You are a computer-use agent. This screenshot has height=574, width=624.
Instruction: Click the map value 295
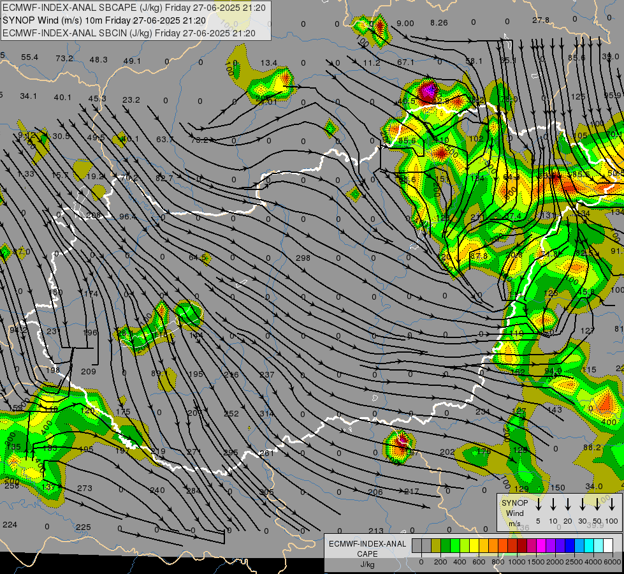pos(231,453)
